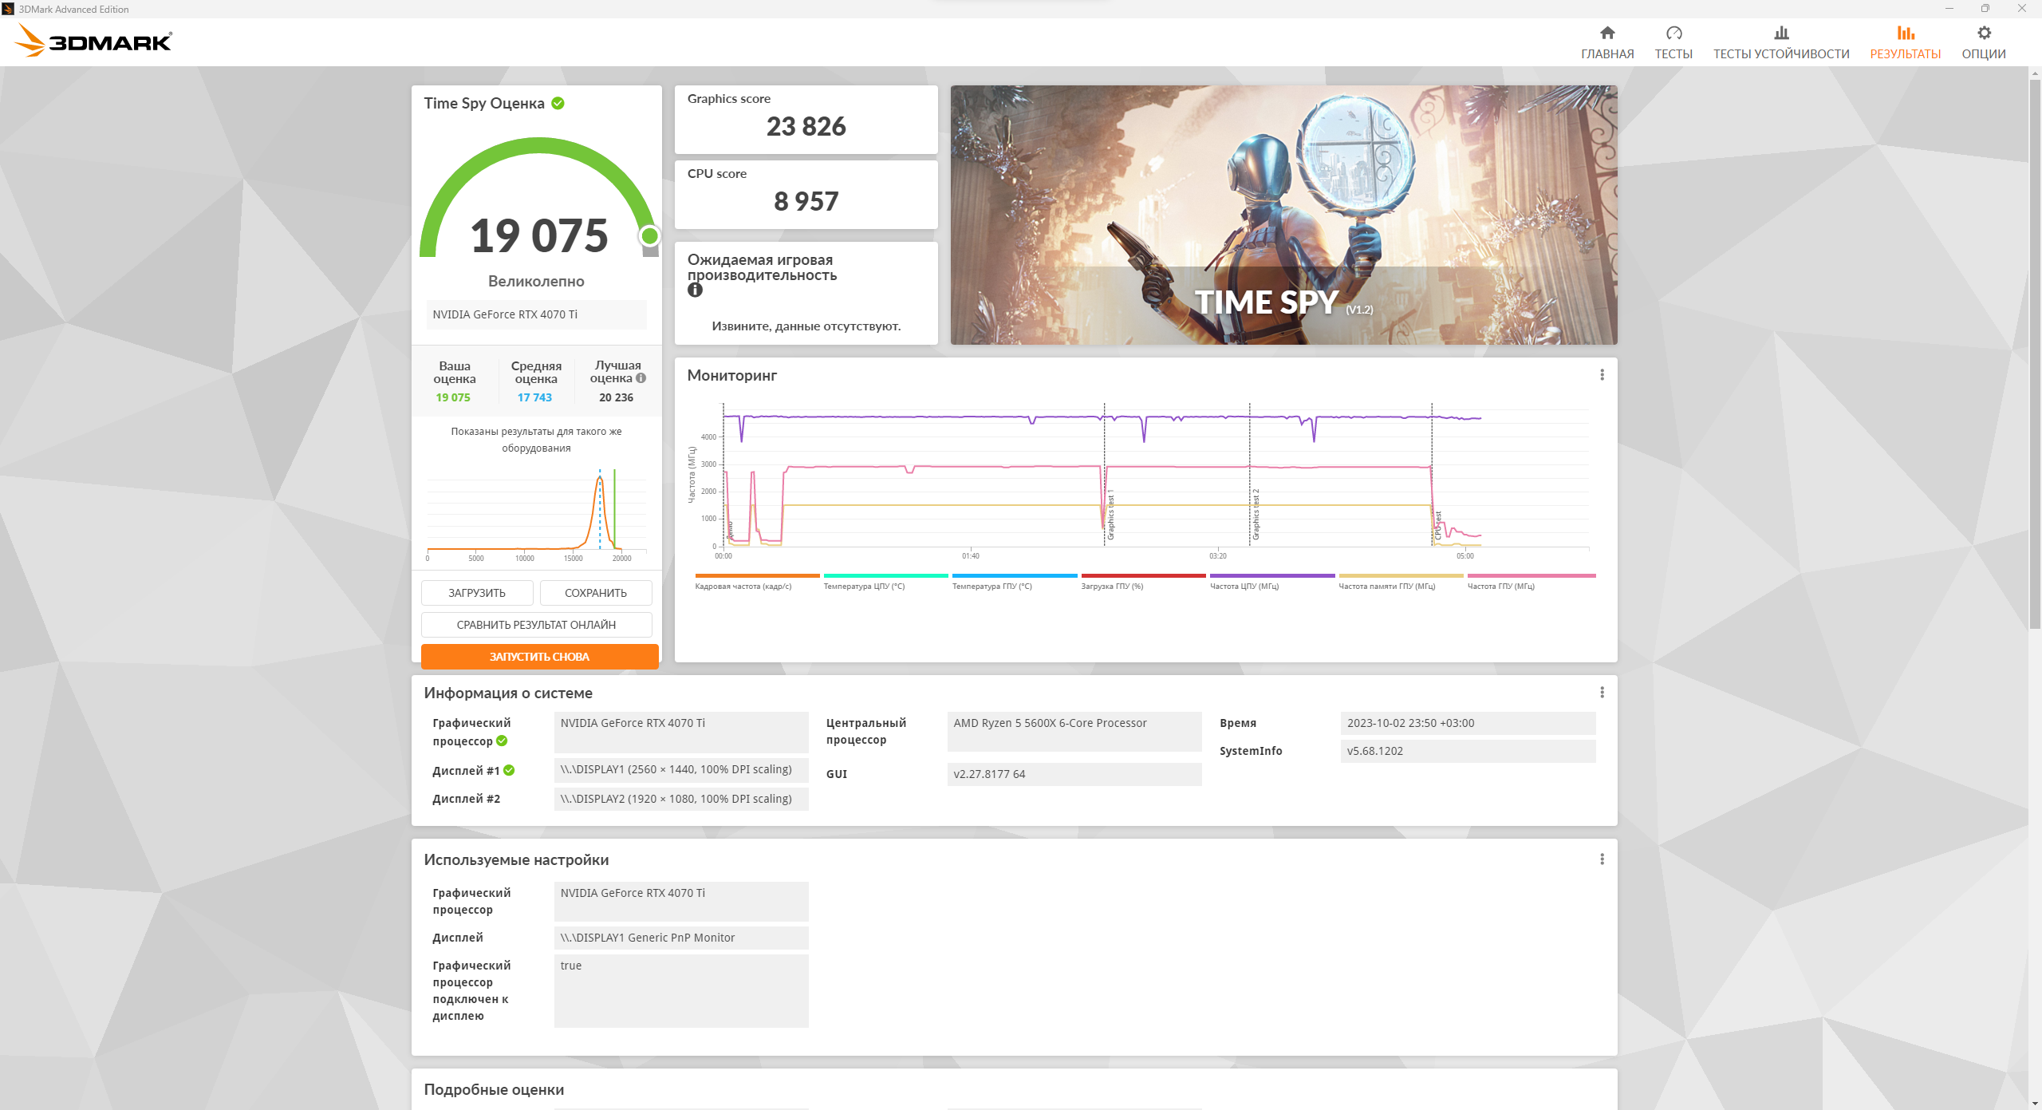Image resolution: width=2042 pixels, height=1110 pixels.
Task: Open the ОПЦИИ gear icon
Action: [1984, 34]
